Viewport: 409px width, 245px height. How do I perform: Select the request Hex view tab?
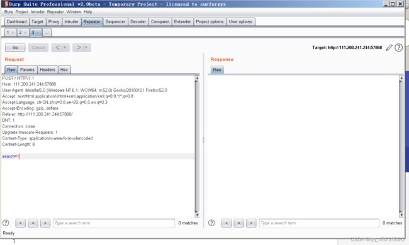64,70
